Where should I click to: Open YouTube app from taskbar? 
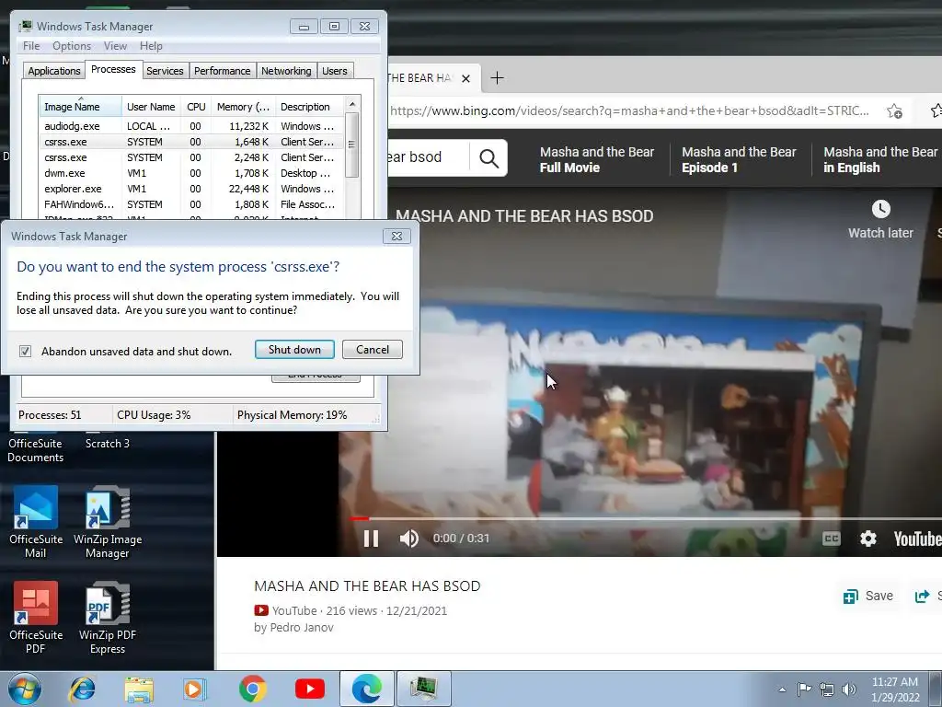tap(310, 689)
